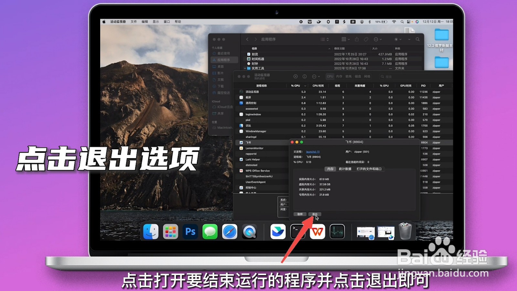Launch Photoshop from the Dock
The height and width of the screenshot is (291, 517).
tap(190, 232)
